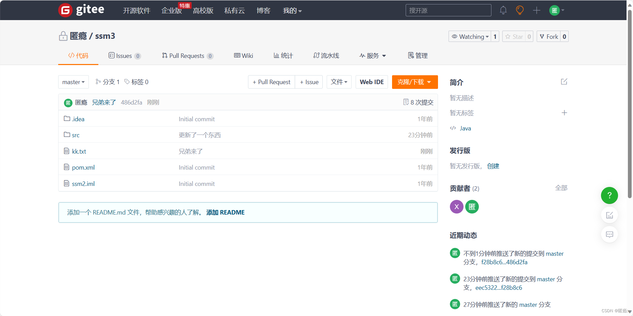Switch to the Issues tab
Screen dimensions: 633x316
(124, 56)
